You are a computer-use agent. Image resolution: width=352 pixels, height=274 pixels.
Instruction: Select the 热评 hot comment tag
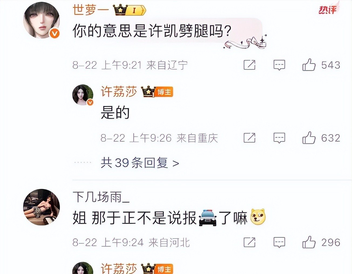(x=327, y=10)
